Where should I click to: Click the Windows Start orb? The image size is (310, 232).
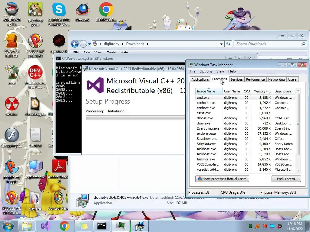click(8, 226)
